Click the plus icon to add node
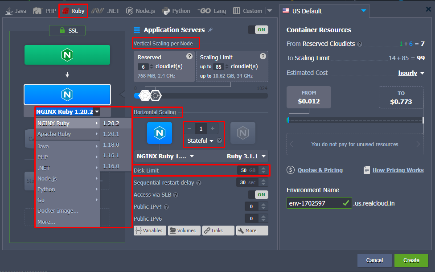The image size is (435, 272). coord(213,128)
